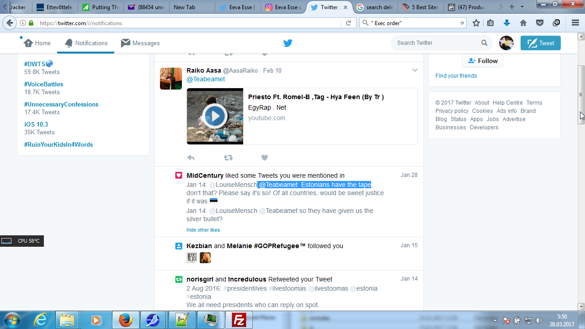Open the iOS 10.3 trend
The image size is (585, 329).
coord(36,124)
